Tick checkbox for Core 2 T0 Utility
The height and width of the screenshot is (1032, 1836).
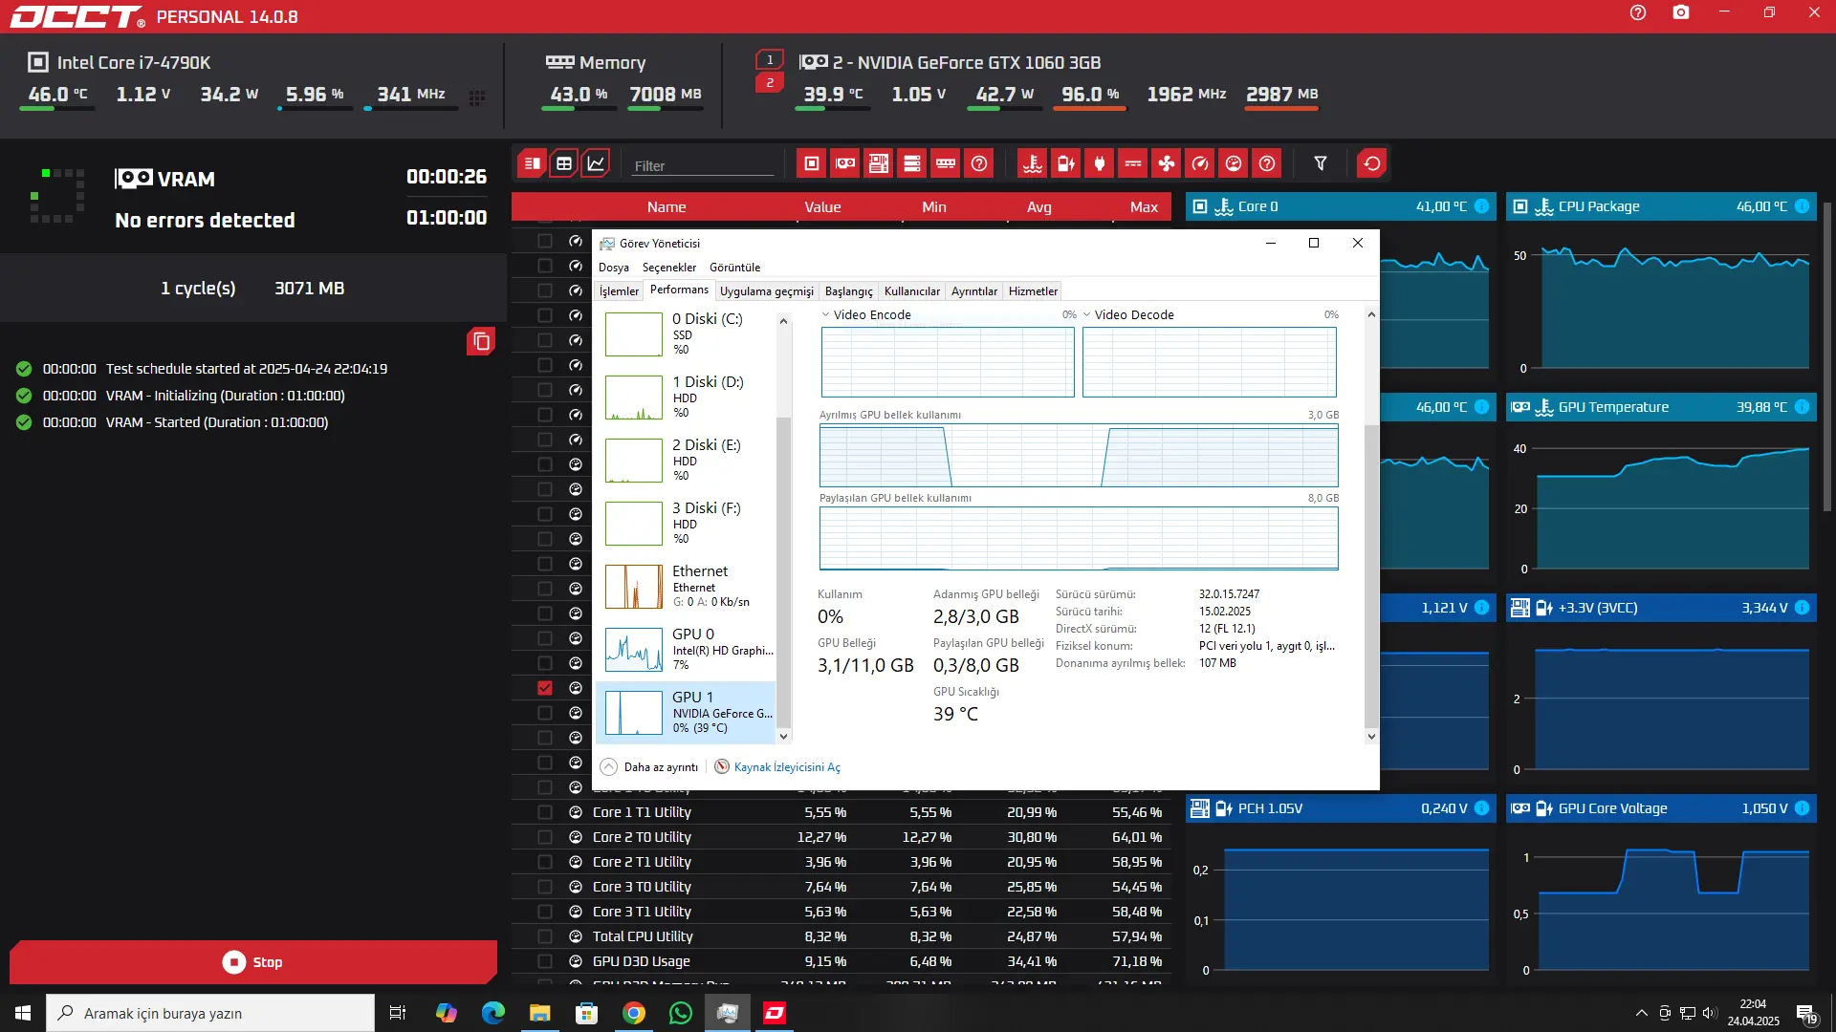(545, 837)
